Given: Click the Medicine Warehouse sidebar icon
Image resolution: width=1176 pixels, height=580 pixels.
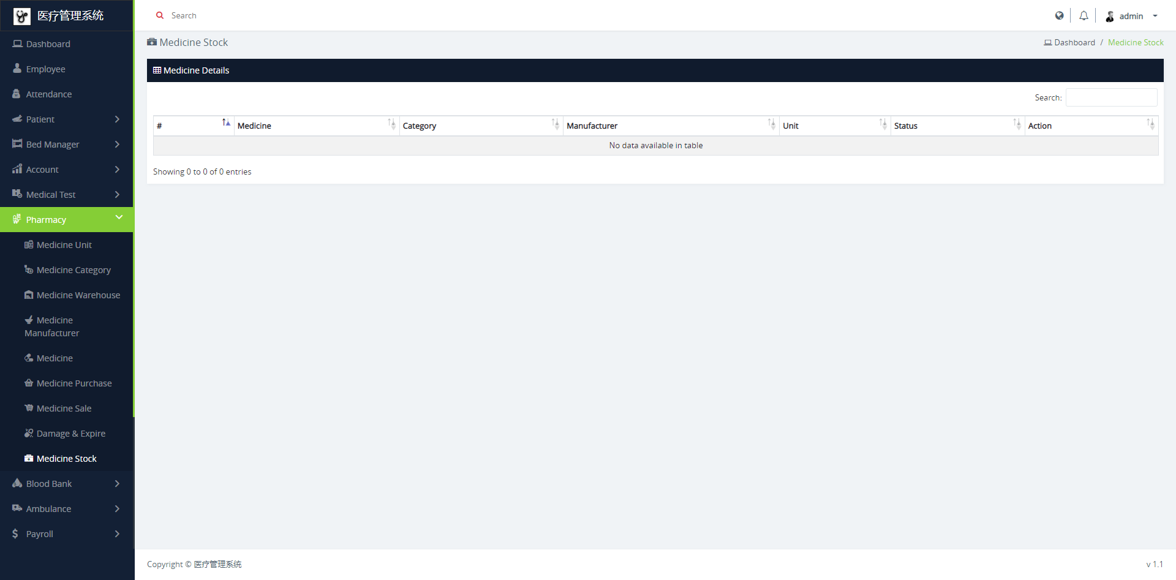Looking at the screenshot, I should point(29,295).
